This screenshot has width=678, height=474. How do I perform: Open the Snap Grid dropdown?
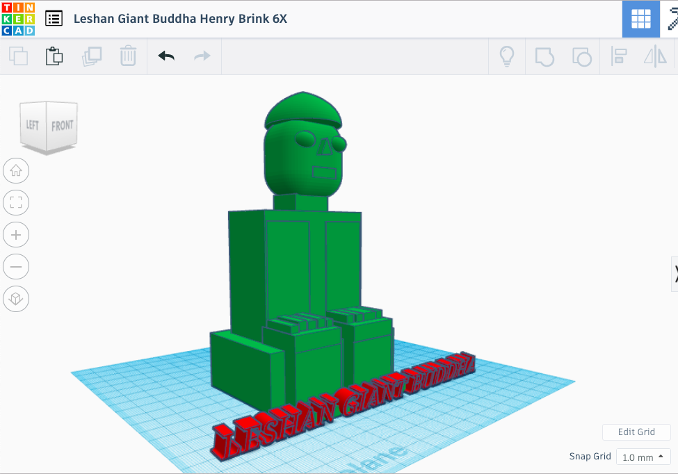tap(643, 457)
